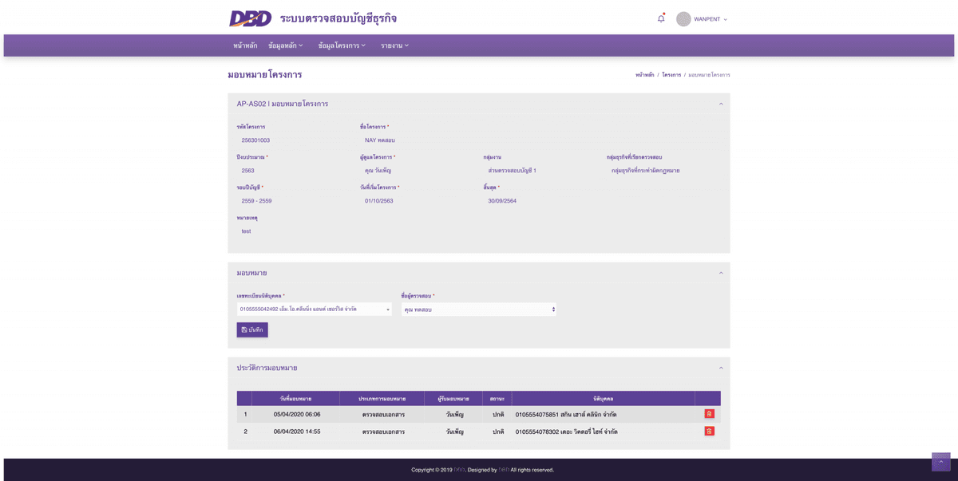
Task: Click the ประเภทการมอบหมาย column header
Action: (x=382, y=399)
